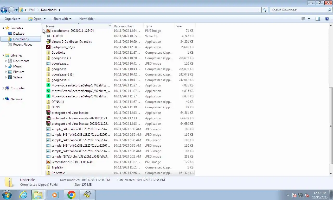This screenshot has width=333, height=200.
Task: Open the recent pages dropdown arrow
Action: [17, 10]
